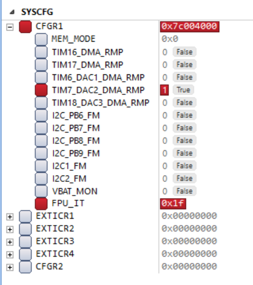Toggle I2C_PB8_FM False value button

(x=184, y=140)
